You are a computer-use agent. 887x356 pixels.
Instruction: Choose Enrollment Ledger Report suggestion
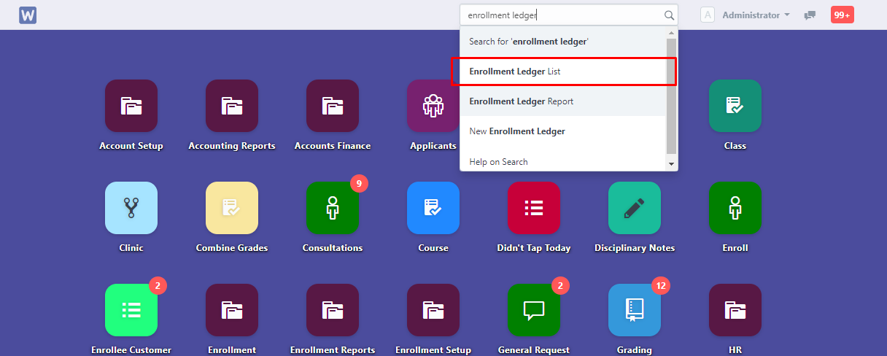point(562,101)
